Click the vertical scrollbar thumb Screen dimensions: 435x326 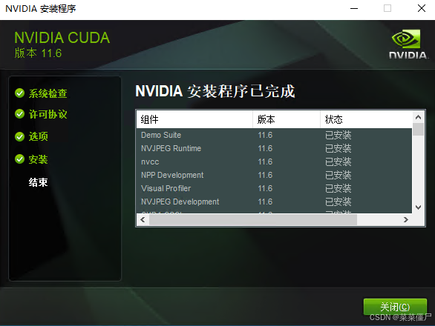[x=419, y=130]
